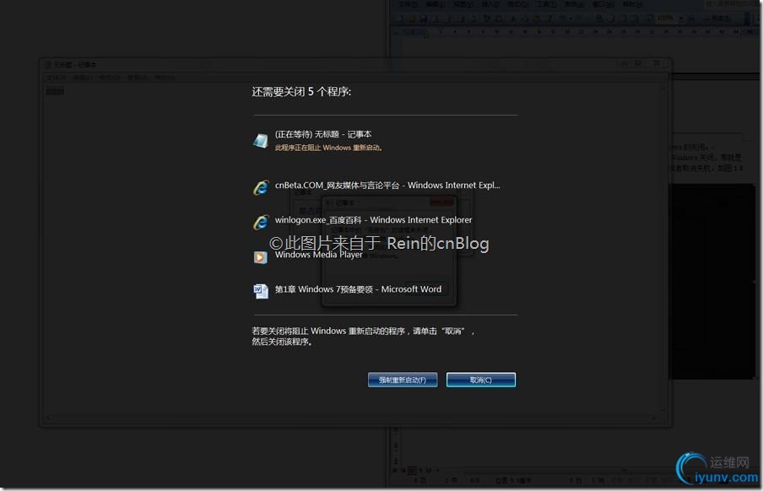Click the Internet Explorer icon beside winlogon.exe
The height and width of the screenshot is (491, 763).
pyautogui.click(x=261, y=222)
